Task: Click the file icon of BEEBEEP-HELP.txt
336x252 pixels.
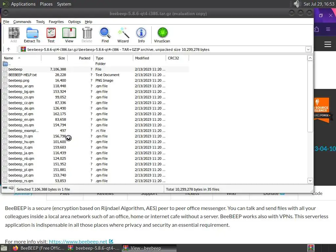Action: 5,74
